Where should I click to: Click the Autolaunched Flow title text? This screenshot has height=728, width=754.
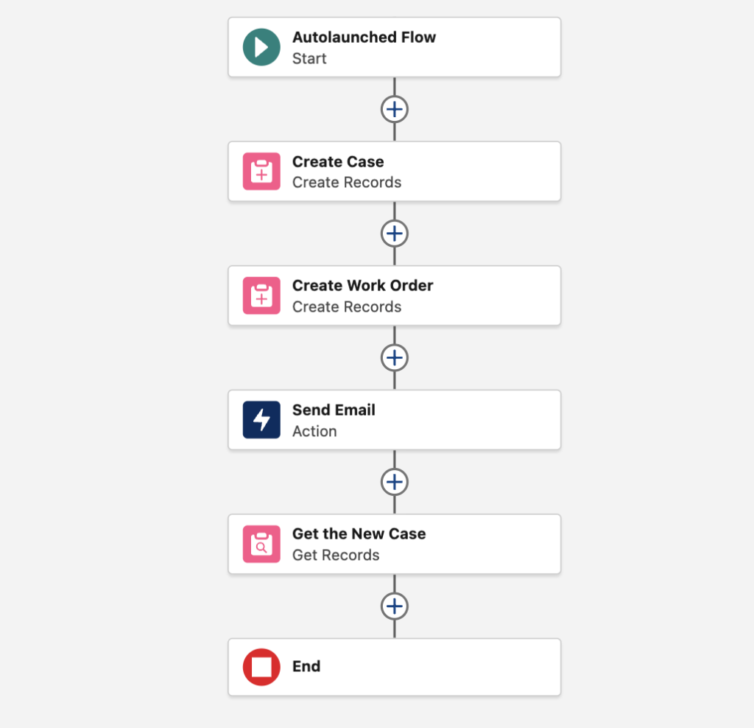[364, 37]
